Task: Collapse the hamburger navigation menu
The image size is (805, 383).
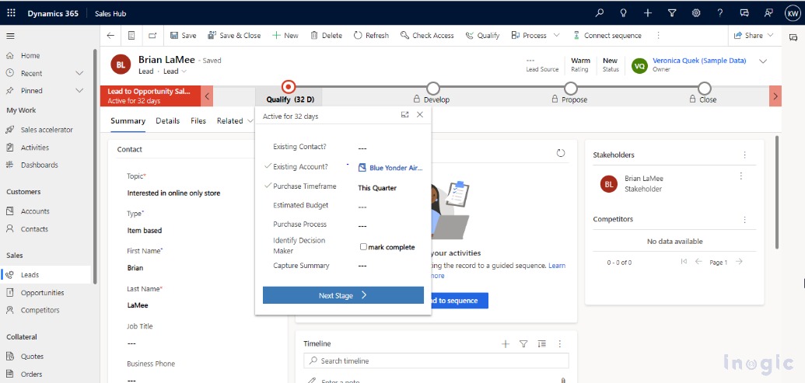Action: click(10, 36)
